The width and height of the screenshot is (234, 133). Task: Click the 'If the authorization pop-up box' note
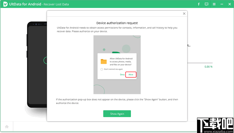pyautogui.click(x=117, y=101)
